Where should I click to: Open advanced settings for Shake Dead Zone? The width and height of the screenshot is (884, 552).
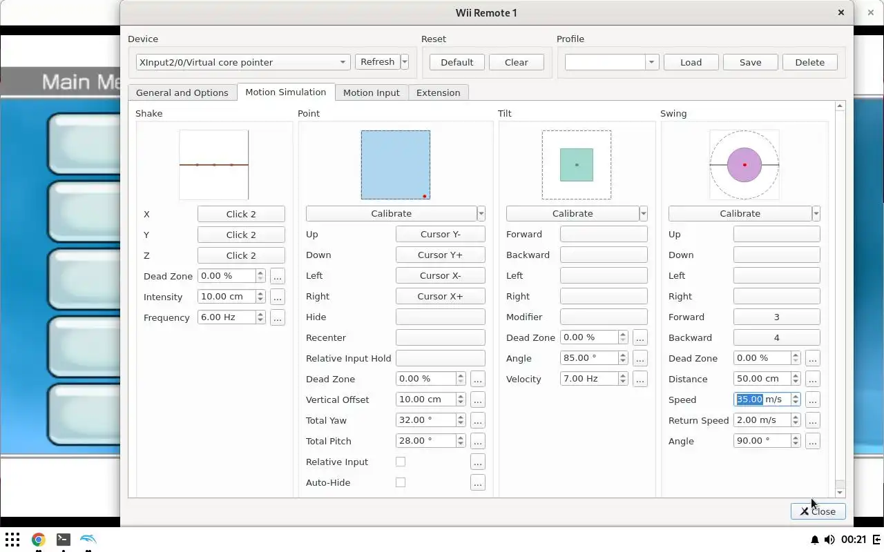(278, 276)
